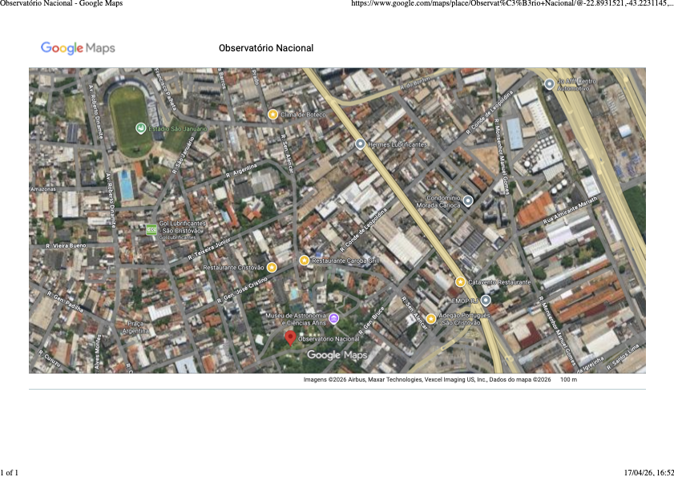Click the '17/04/26, 16:52' timestamp
674x477 pixels.
tap(648, 473)
